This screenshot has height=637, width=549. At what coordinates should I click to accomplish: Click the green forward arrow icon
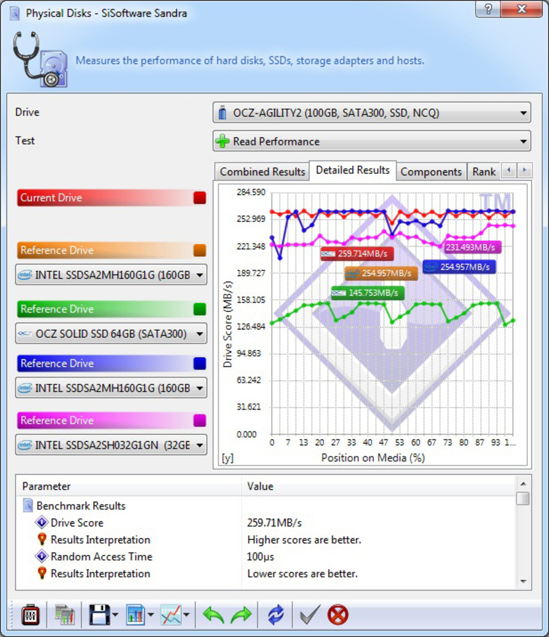(241, 615)
